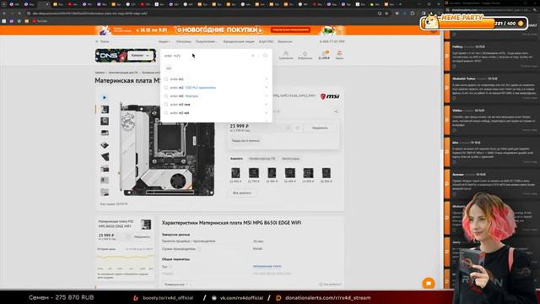Viewport: 540px width, 304px height.
Task: Click the Уведомить button in price block
Action: [x=320, y=128]
